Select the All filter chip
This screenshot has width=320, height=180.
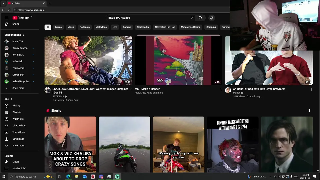(x=48, y=27)
